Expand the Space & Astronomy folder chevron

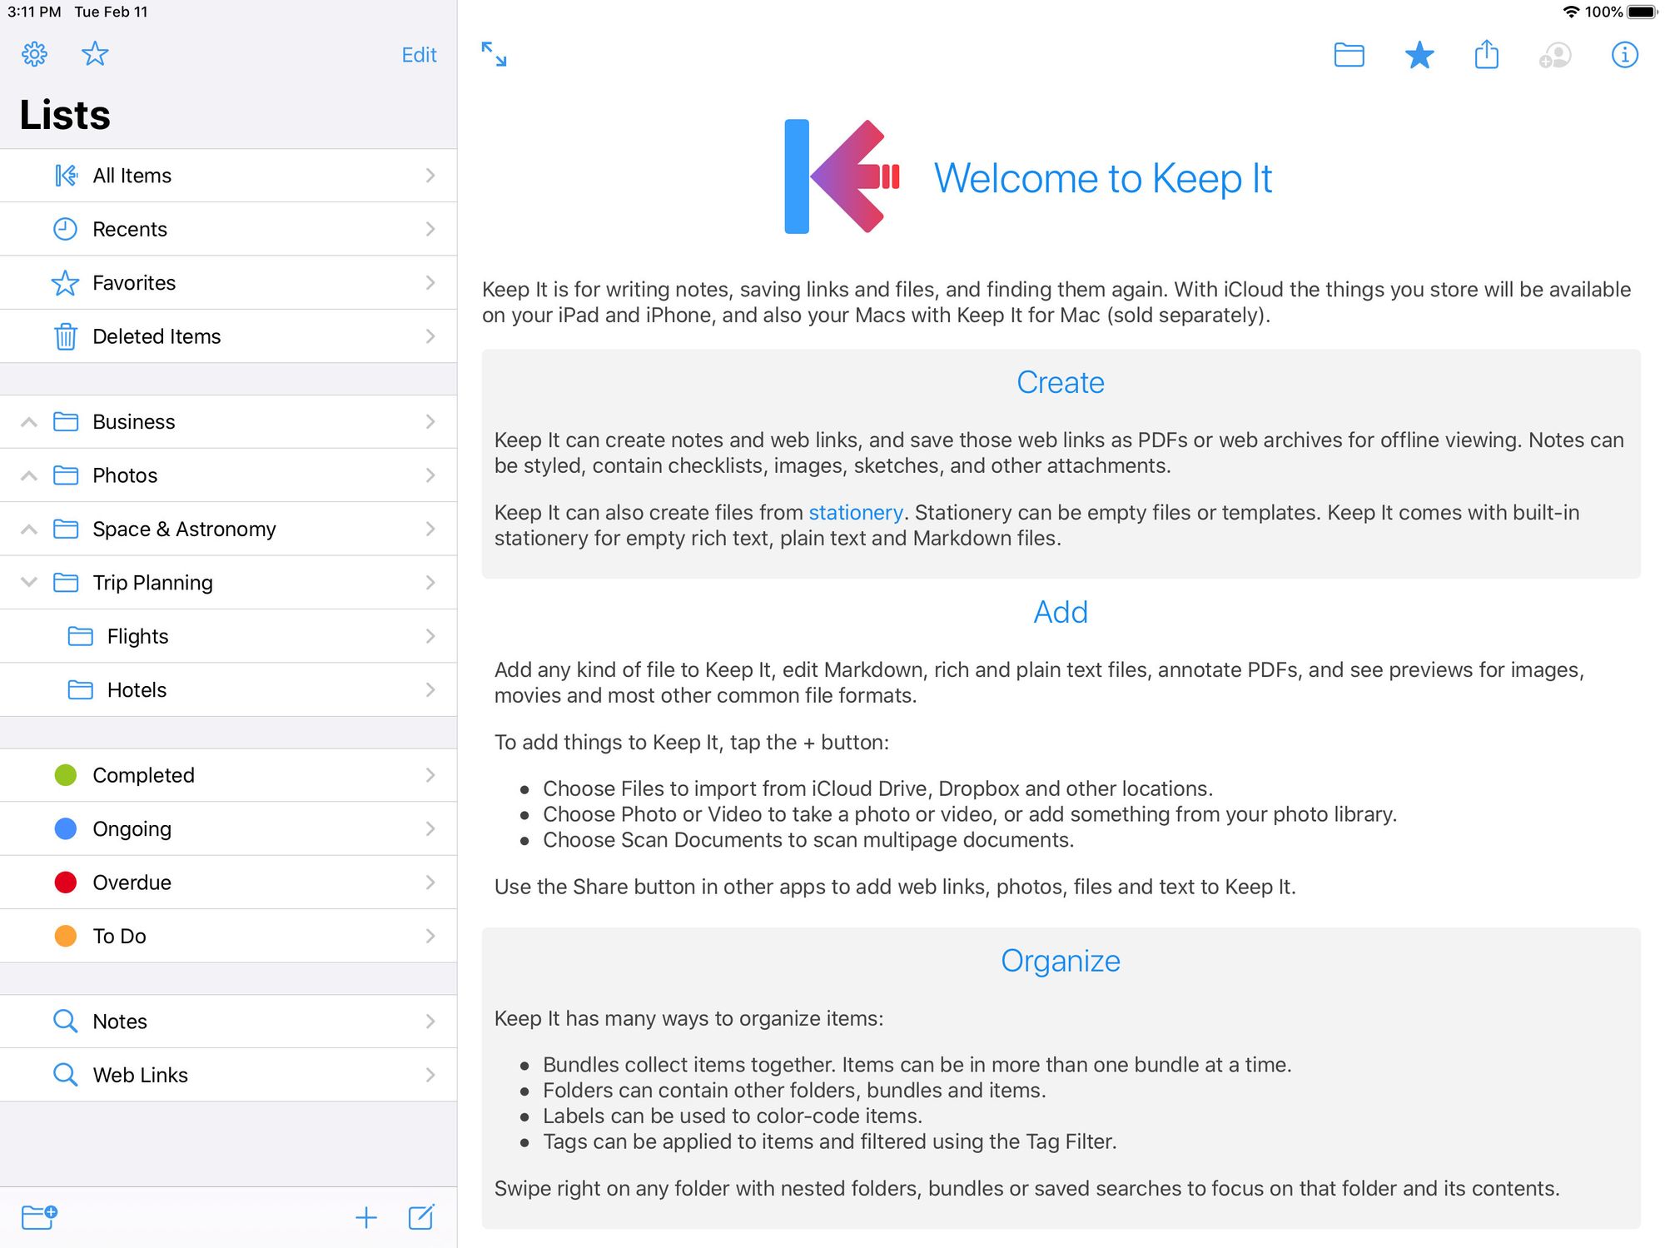point(29,530)
